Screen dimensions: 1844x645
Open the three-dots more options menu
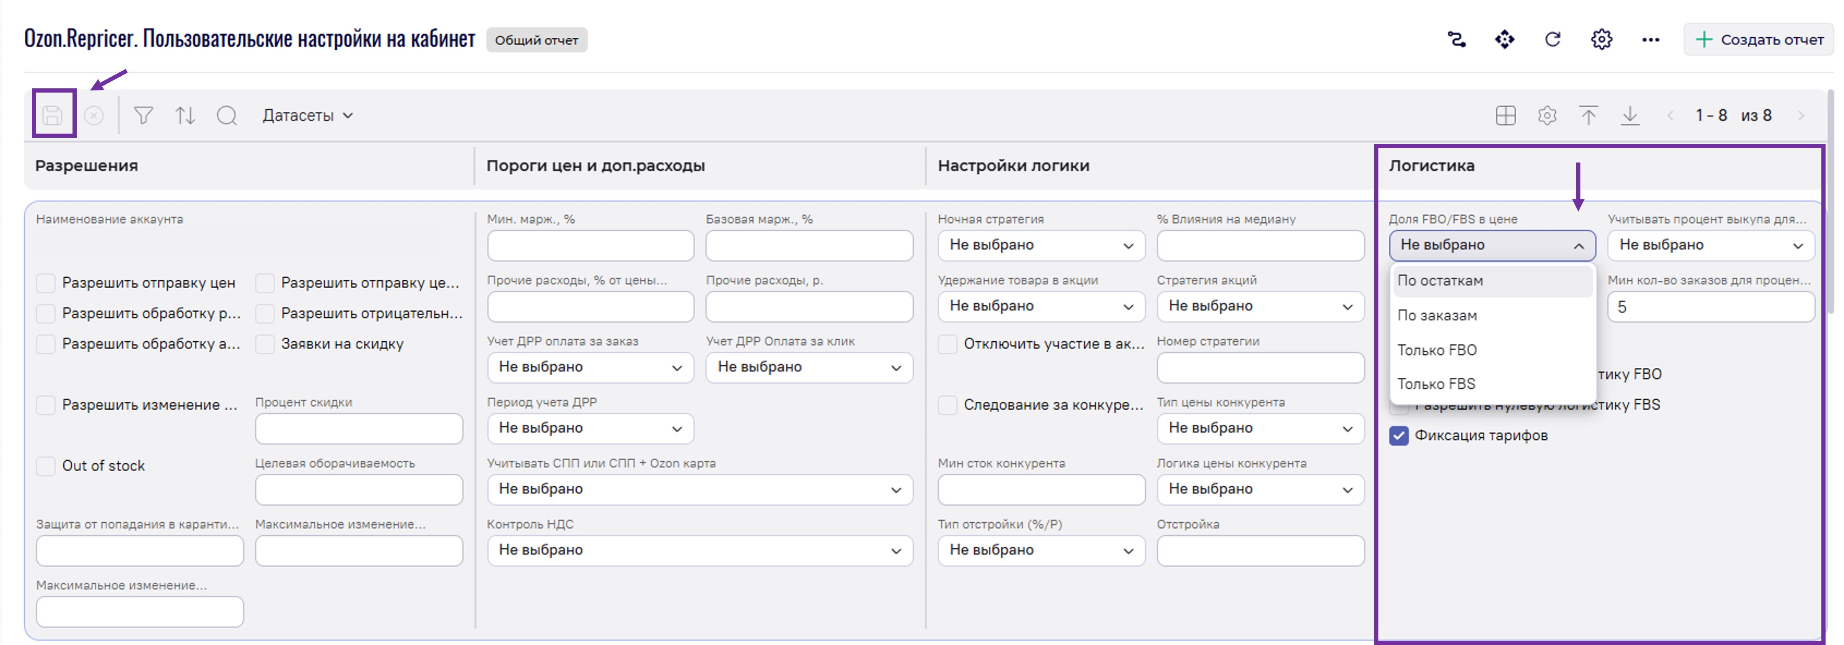pos(1650,40)
